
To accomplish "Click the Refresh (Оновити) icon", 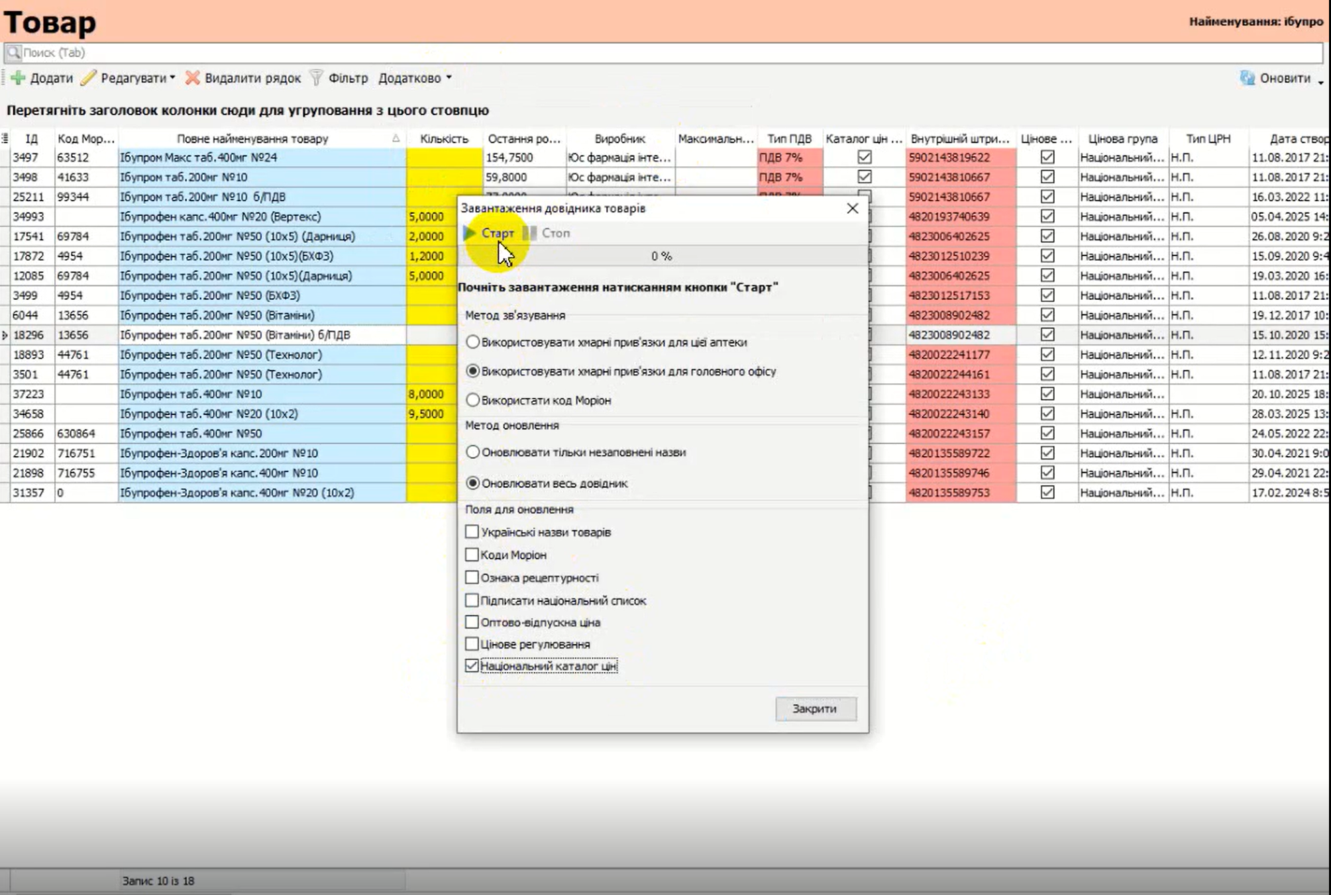I will [x=1247, y=78].
